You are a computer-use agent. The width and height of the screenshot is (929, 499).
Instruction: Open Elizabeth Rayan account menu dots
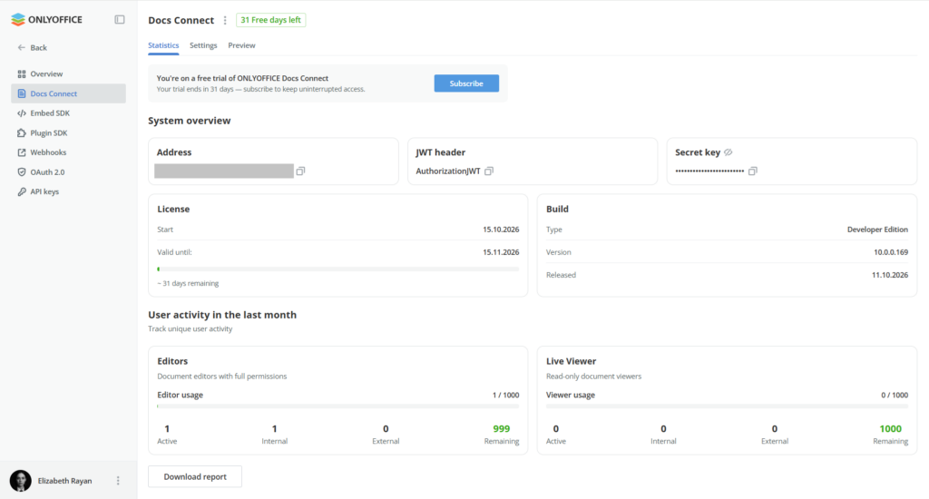[118, 481]
